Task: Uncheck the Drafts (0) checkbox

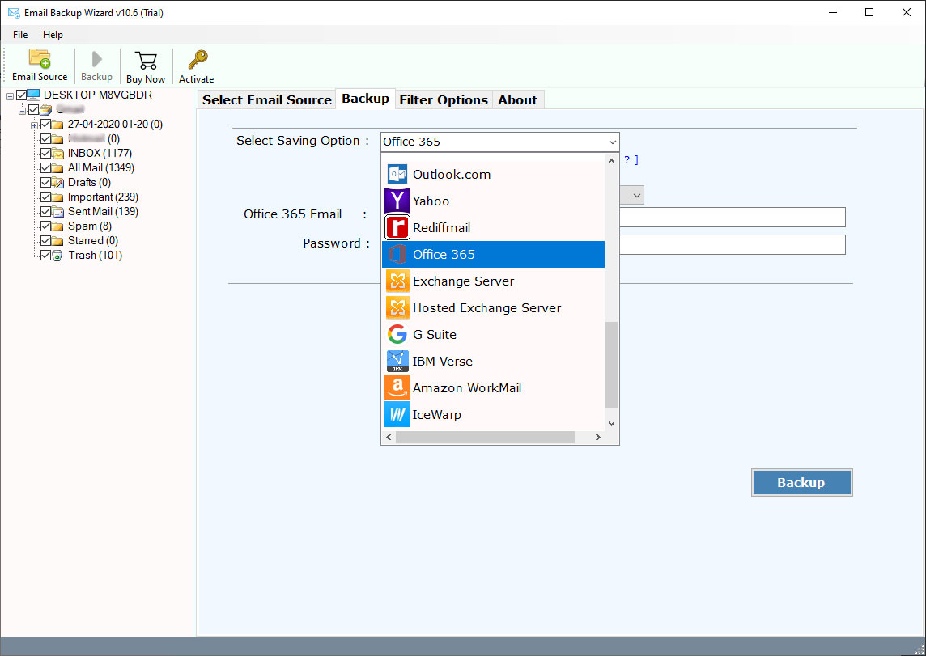Action: point(45,182)
